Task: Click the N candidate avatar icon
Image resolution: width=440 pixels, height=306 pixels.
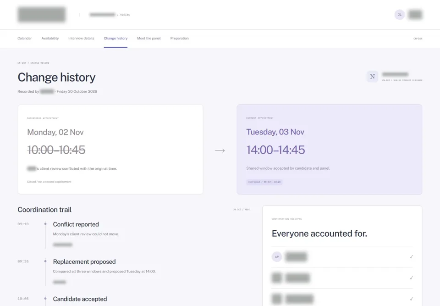Action: click(x=372, y=77)
